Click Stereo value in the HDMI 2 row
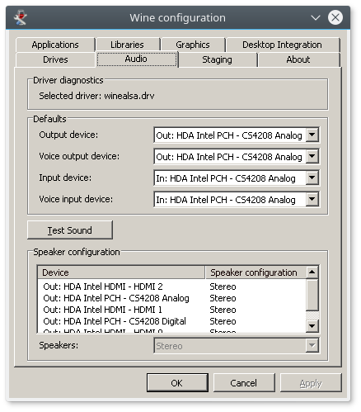This screenshot has width=361, height=412. [x=223, y=287]
